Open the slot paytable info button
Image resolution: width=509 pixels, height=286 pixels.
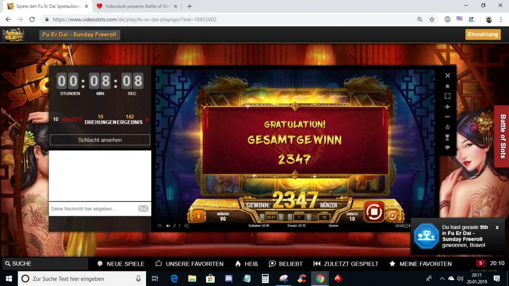pos(199,216)
